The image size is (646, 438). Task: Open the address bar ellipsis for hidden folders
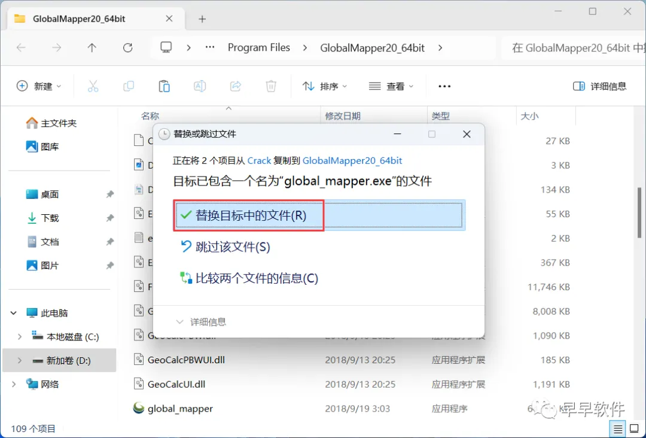point(210,47)
